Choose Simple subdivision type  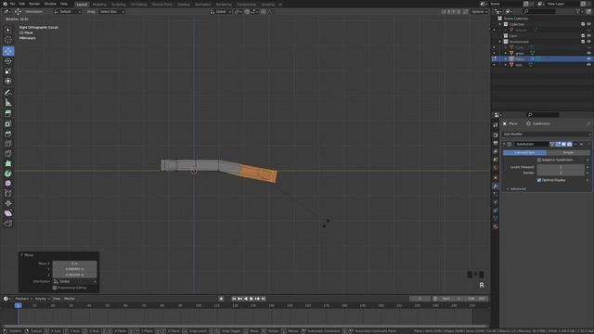click(568, 152)
